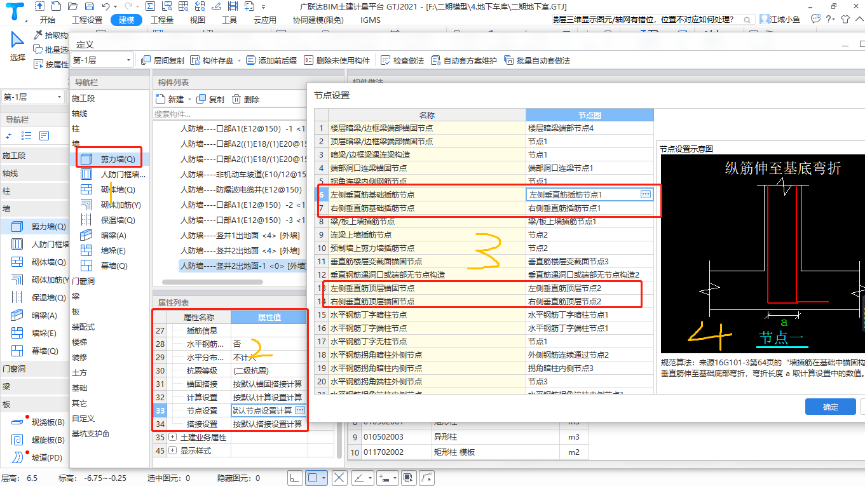Click the sparkle add icon in main navigation bar

[x=8, y=135]
